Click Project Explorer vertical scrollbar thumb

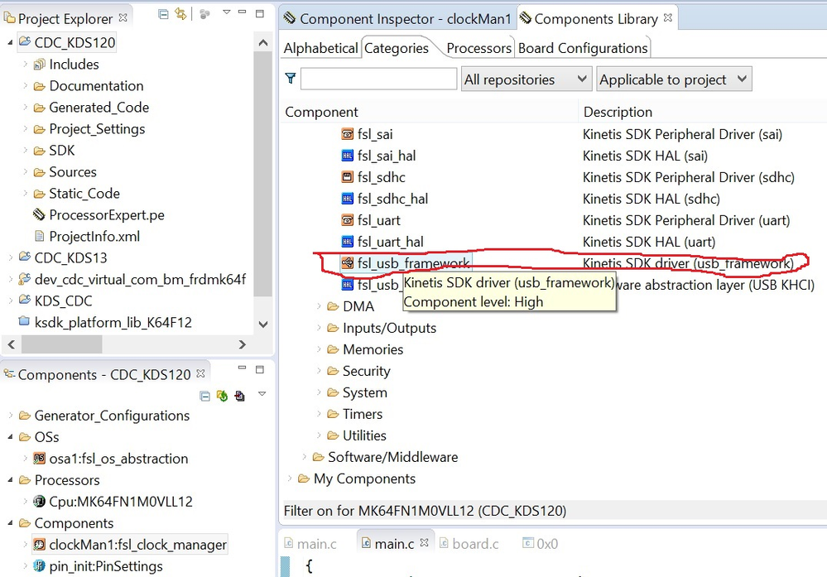click(x=263, y=173)
